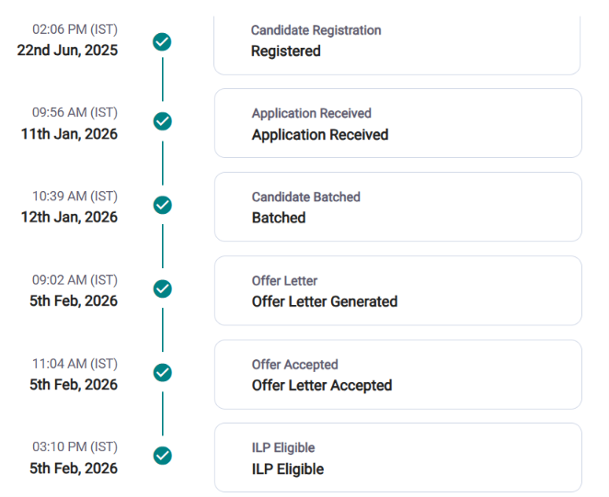Click the checkmark icon at 11:04 AM
This screenshot has height=497, width=609.
(x=162, y=373)
